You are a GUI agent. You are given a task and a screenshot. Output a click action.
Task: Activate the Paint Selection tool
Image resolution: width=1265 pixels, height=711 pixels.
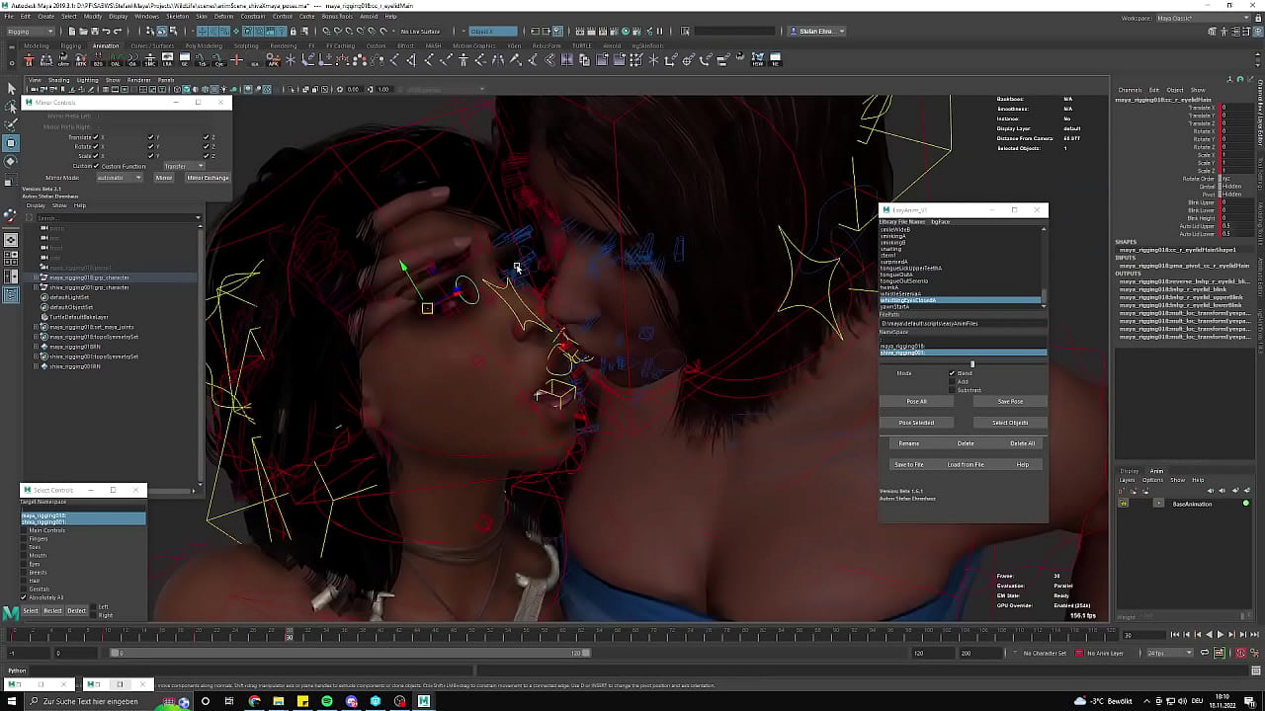[x=11, y=124]
